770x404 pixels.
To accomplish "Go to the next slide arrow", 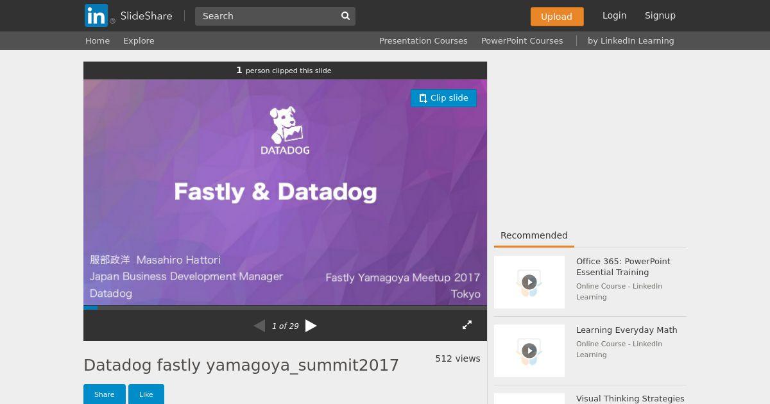I will [x=311, y=326].
